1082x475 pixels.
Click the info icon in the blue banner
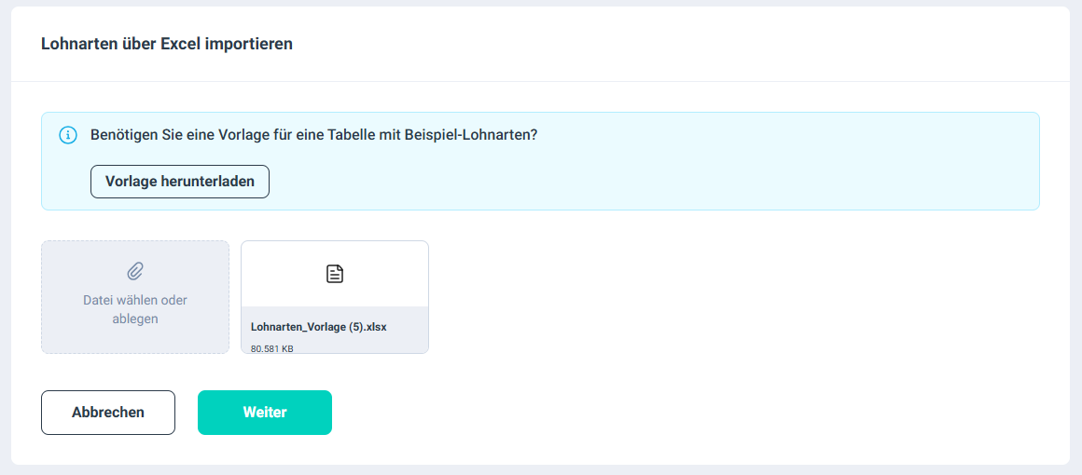68,135
